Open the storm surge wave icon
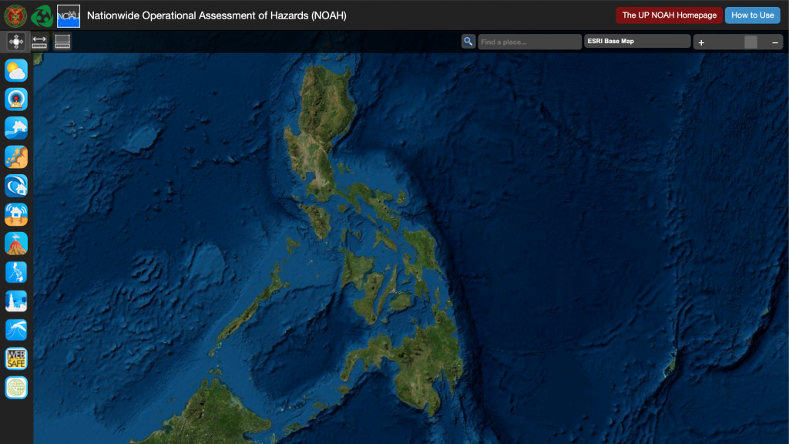789x444 pixels. point(16,186)
